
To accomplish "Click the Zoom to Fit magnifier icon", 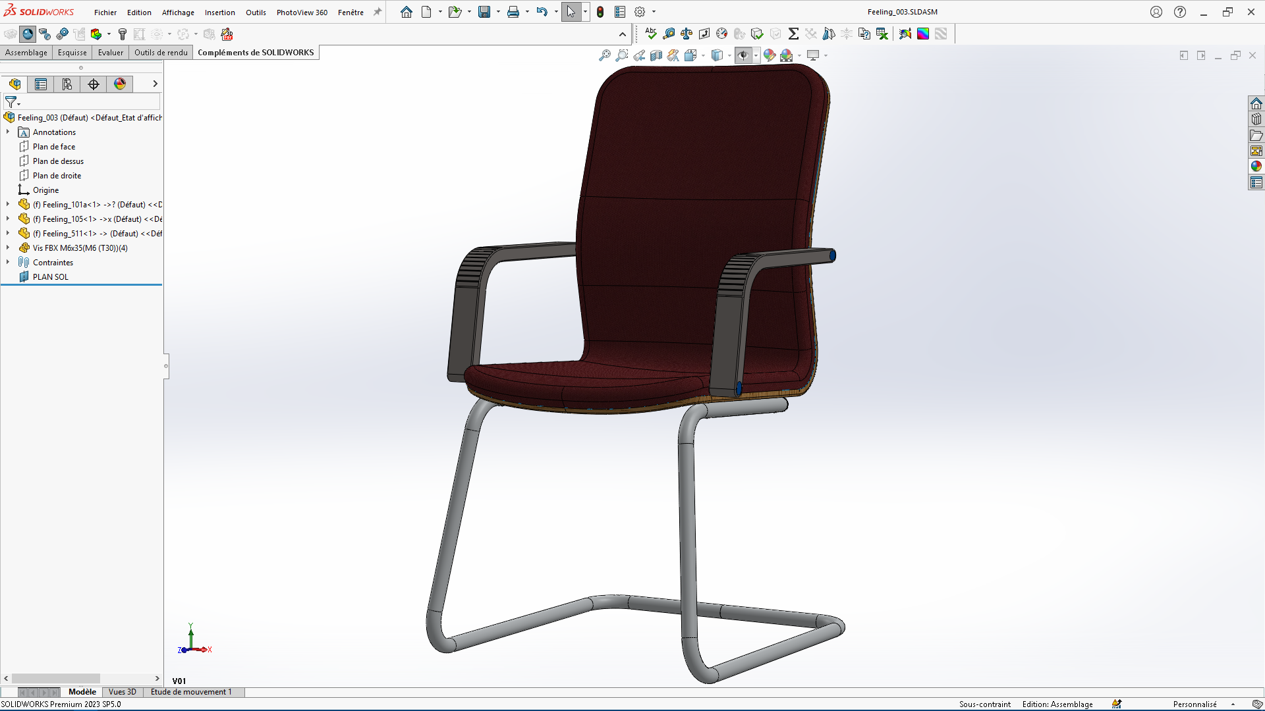I will coord(605,55).
